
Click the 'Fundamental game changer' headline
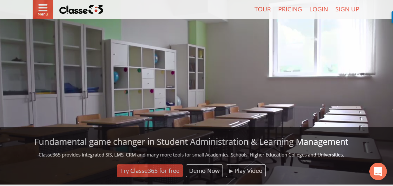[x=191, y=142]
